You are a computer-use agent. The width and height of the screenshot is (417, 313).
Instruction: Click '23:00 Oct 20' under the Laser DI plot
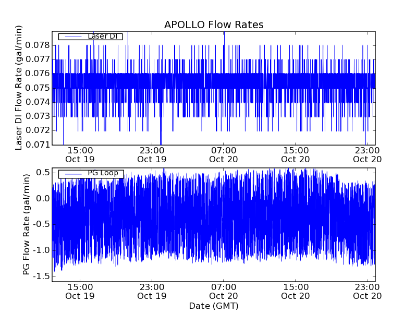pos(367,155)
